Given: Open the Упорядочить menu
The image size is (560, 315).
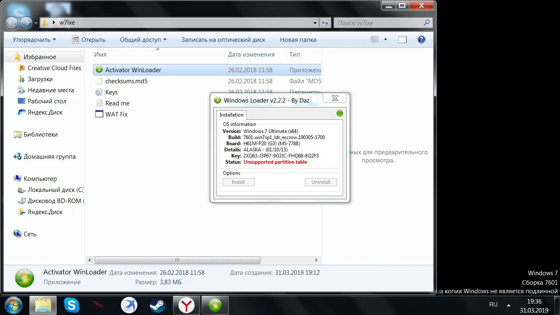Looking at the screenshot, I should pyautogui.click(x=33, y=39).
